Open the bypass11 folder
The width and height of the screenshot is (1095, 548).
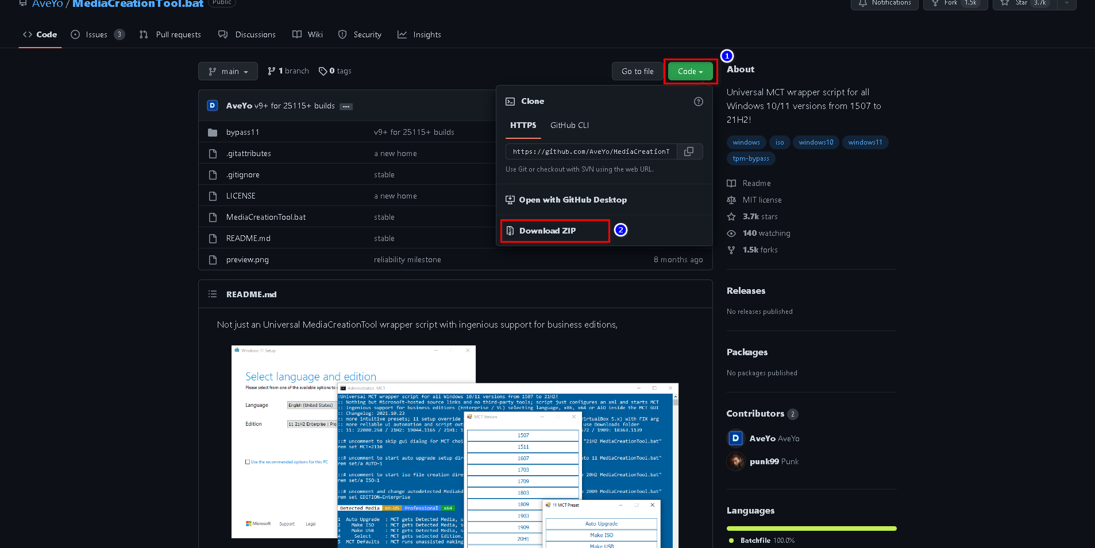point(242,132)
